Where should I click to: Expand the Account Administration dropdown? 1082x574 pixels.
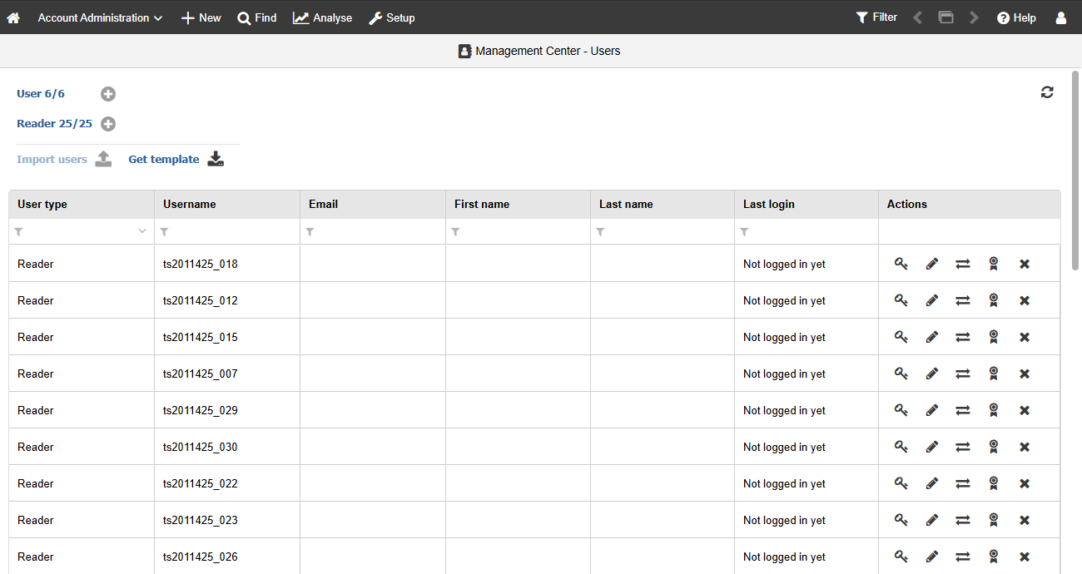point(100,17)
